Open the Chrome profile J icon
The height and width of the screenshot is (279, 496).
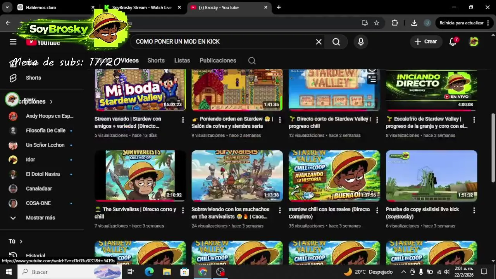(x=427, y=23)
